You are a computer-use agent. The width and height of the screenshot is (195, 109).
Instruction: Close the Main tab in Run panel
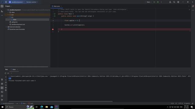[17, 70]
